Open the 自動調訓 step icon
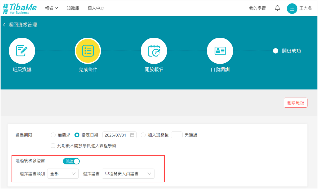 (x=220, y=51)
